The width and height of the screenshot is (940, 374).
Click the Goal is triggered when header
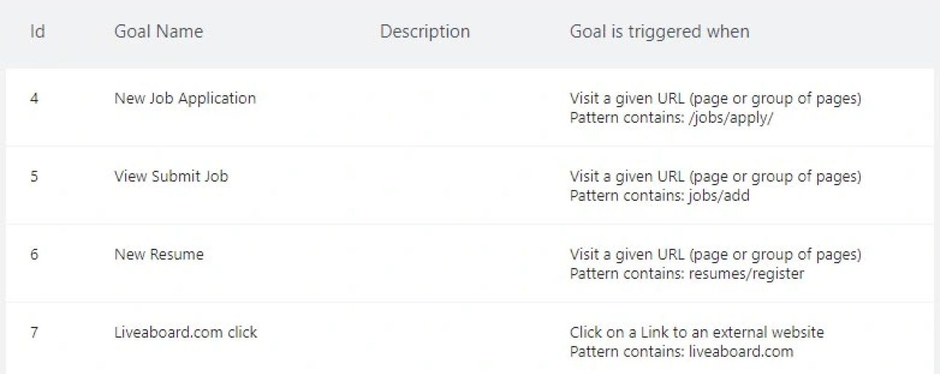[659, 32]
